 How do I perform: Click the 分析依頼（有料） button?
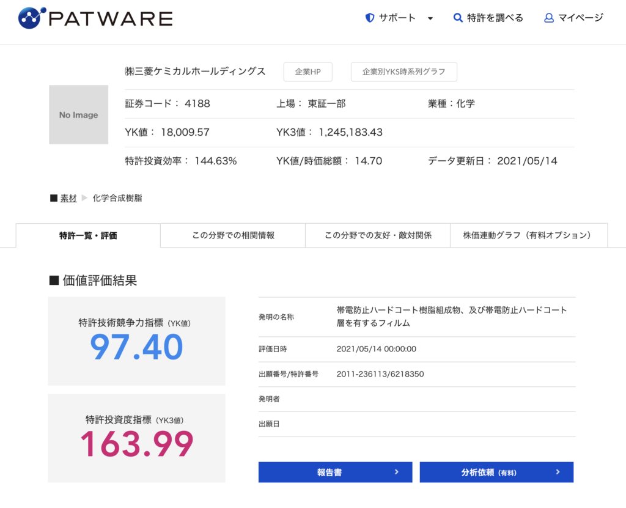[496, 472]
